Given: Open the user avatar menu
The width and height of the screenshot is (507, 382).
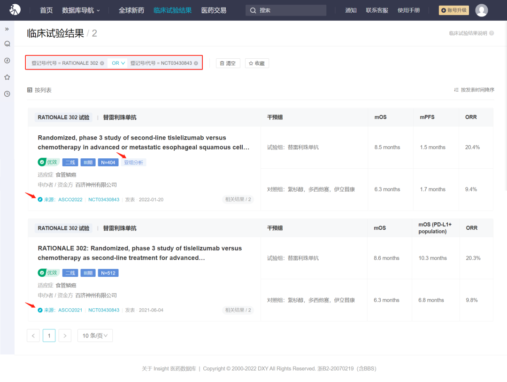Looking at the screenshot, I should 482,10.
